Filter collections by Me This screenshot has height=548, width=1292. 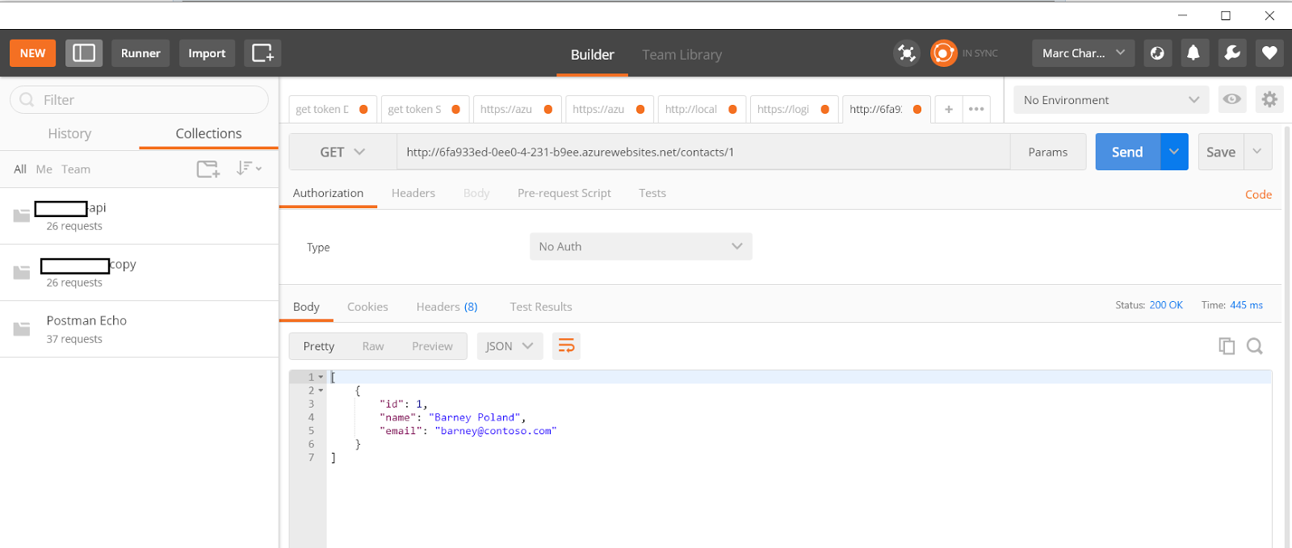pos(44,169)
